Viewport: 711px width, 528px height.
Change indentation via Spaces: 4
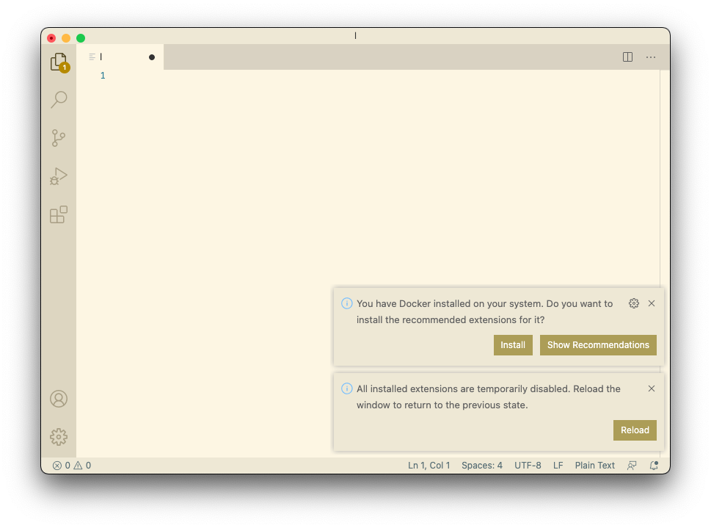(x=481, y=465)
